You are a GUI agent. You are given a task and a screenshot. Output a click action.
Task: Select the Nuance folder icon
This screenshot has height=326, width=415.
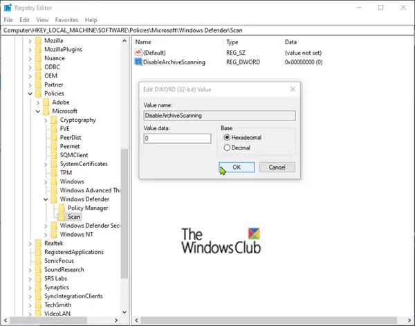point(38,58)
